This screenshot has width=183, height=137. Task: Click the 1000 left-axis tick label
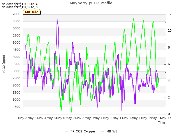click(x=17, y=100)
